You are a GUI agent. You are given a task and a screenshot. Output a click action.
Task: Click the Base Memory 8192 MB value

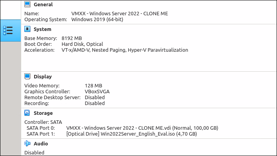[72, 38]
